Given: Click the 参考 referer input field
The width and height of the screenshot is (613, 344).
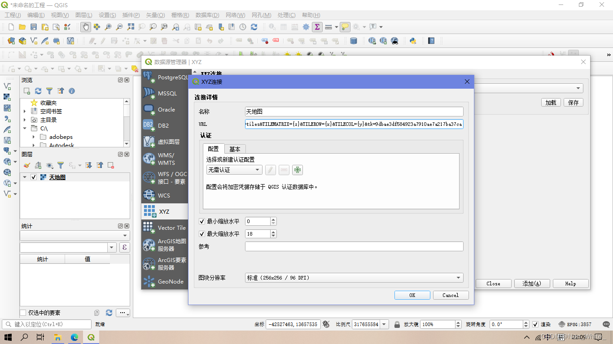Looking at the screenshot, I should tap(354, 246).
